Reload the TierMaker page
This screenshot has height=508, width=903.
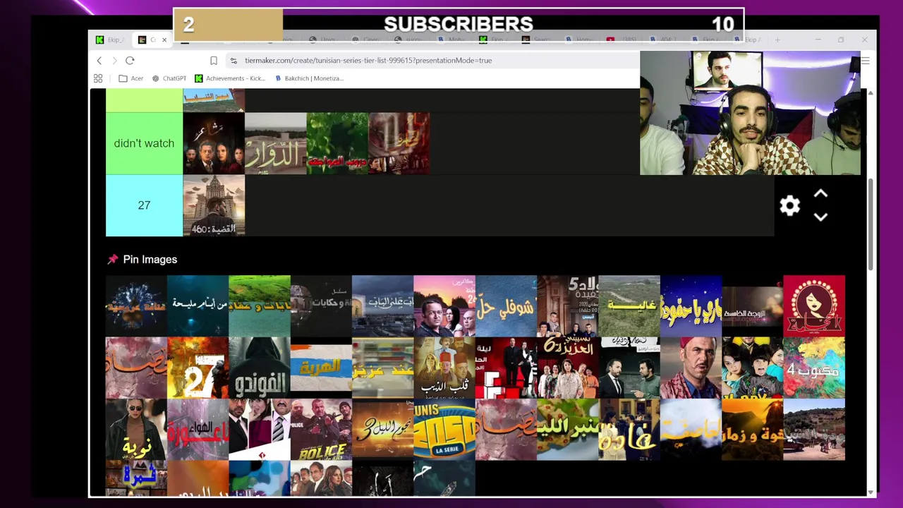[x=130, y=61]
